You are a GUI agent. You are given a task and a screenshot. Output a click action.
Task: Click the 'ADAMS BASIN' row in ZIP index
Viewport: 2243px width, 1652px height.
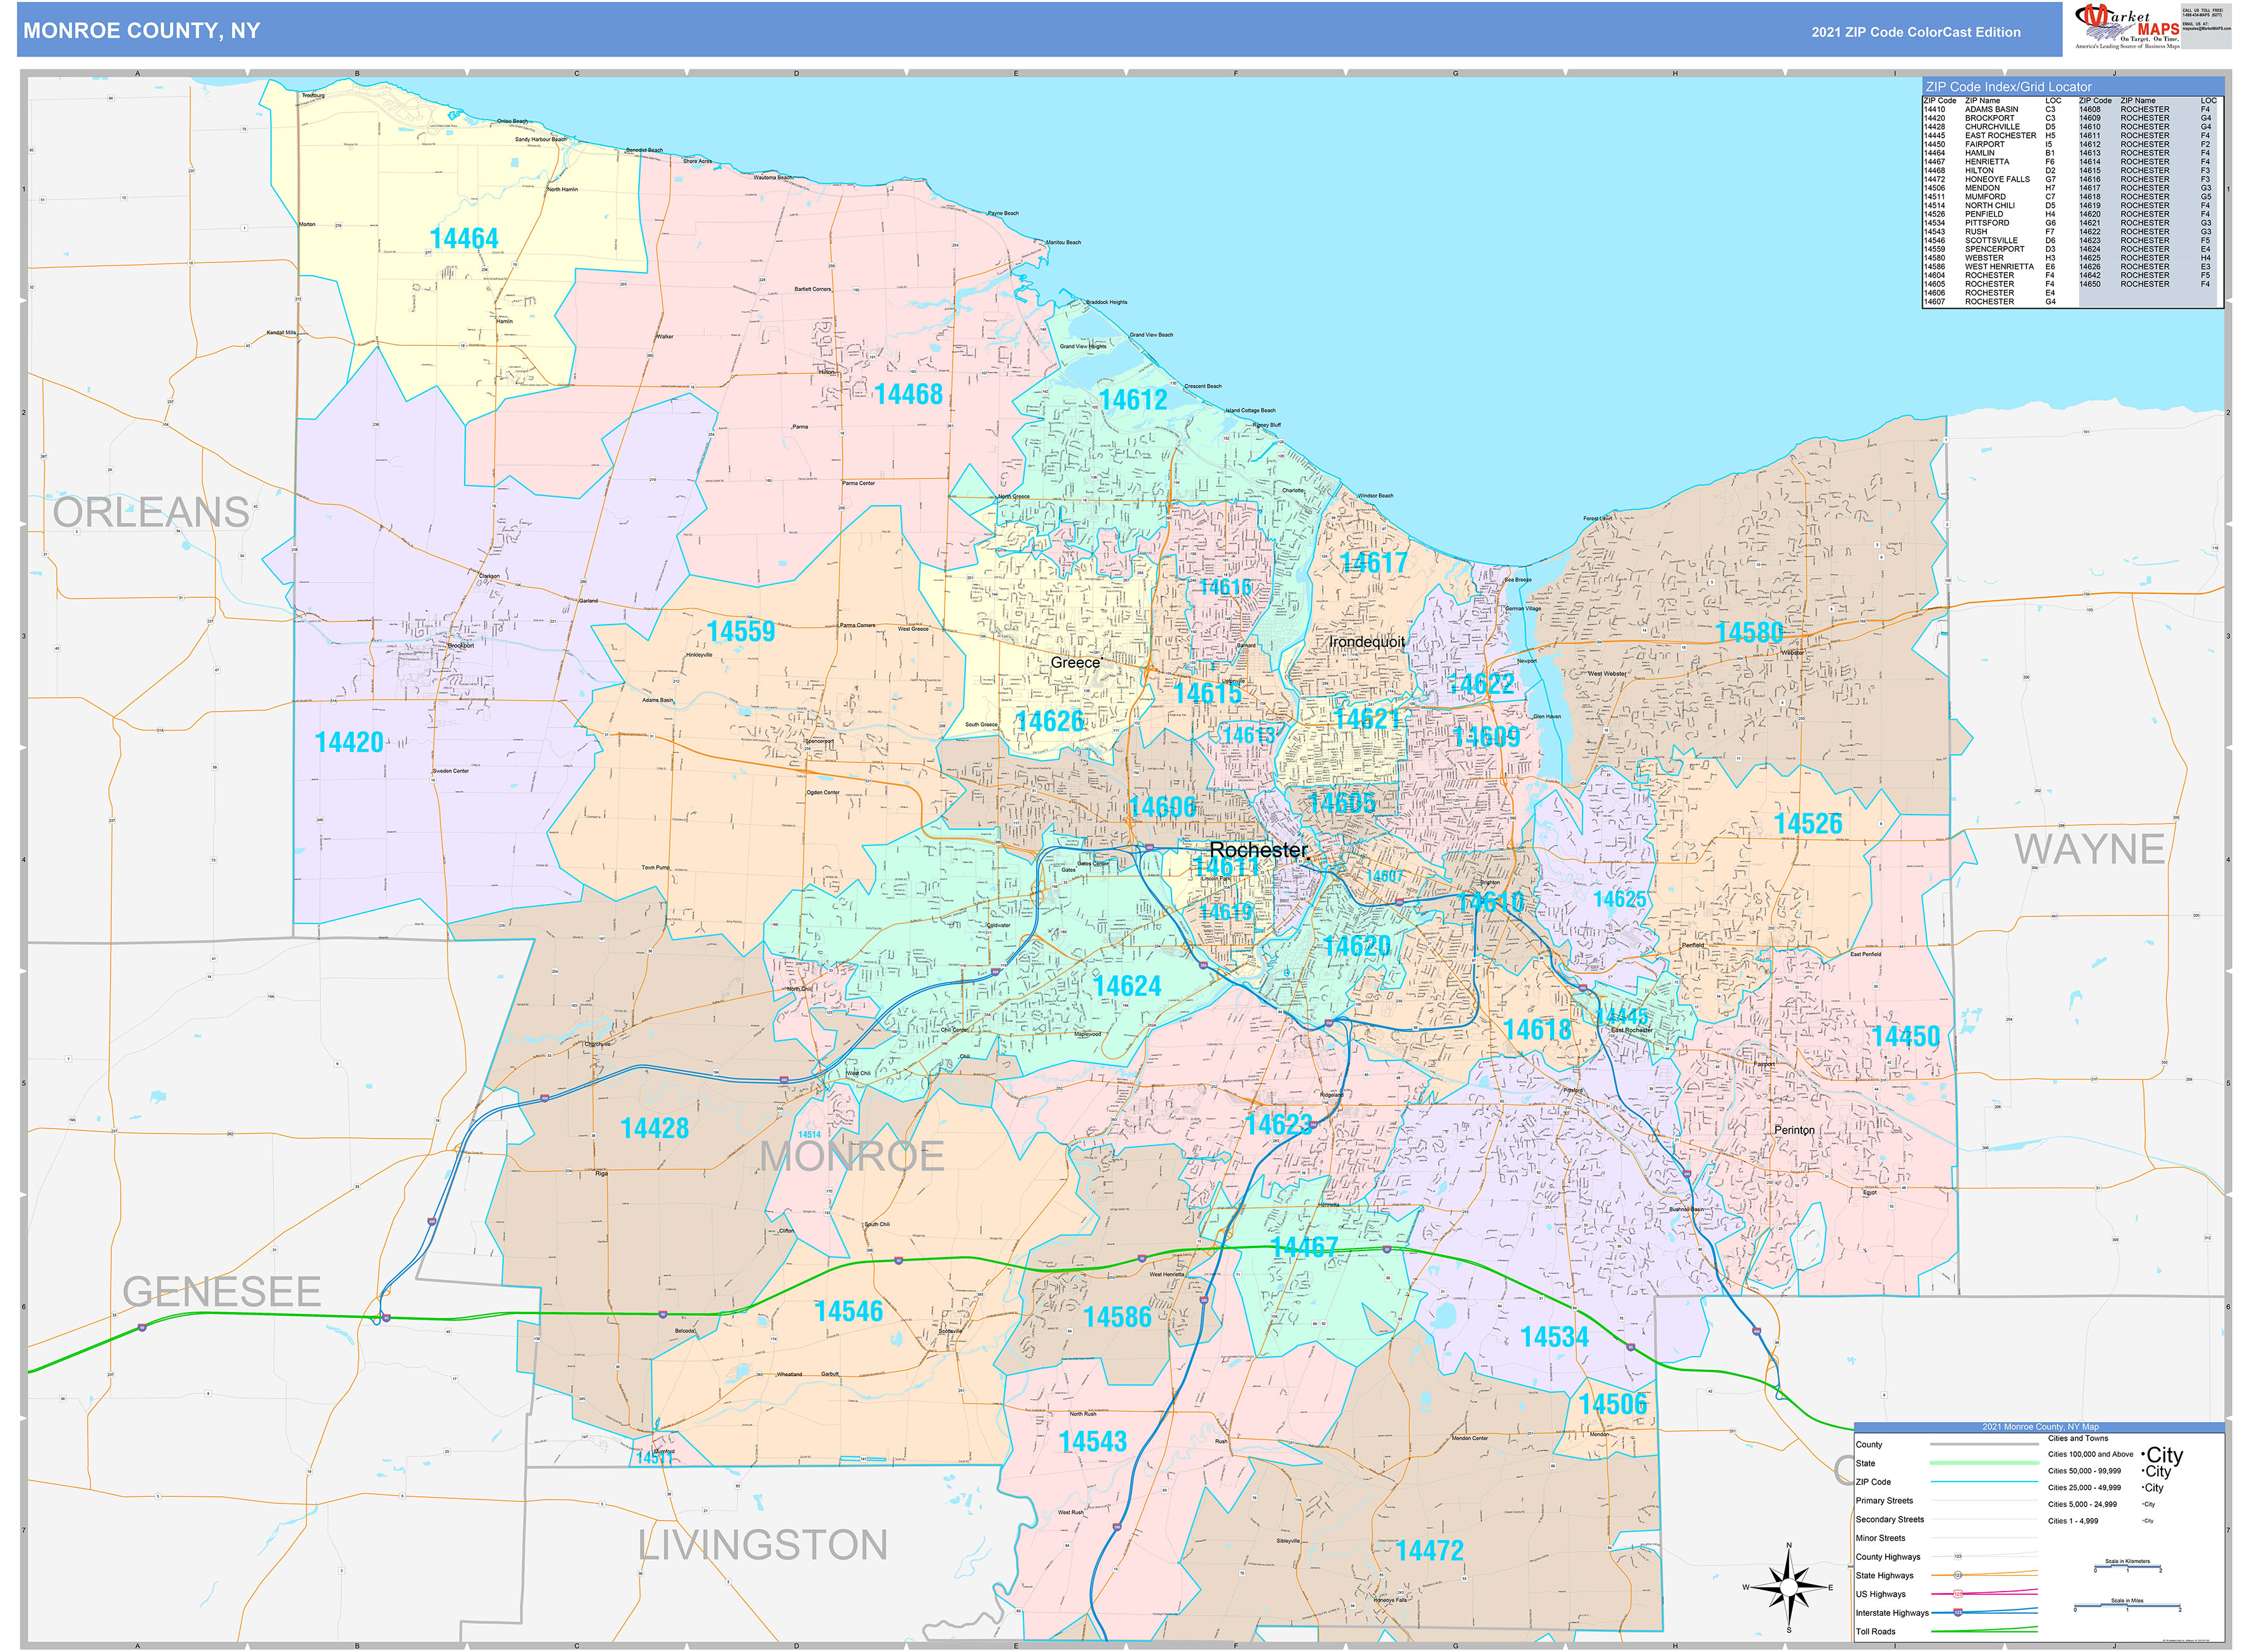(1990, 110)
